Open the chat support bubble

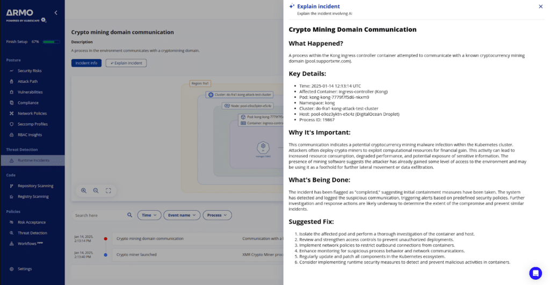(x=535, y=273)
